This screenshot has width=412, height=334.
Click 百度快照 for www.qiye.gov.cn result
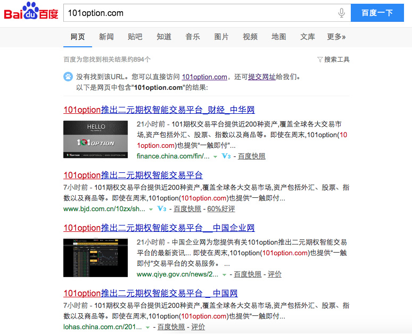248,274
